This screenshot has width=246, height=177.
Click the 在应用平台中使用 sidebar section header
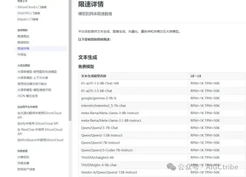27,107
